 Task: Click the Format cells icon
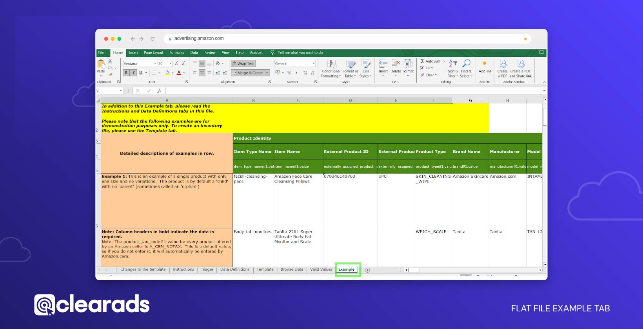click(408, 64)
